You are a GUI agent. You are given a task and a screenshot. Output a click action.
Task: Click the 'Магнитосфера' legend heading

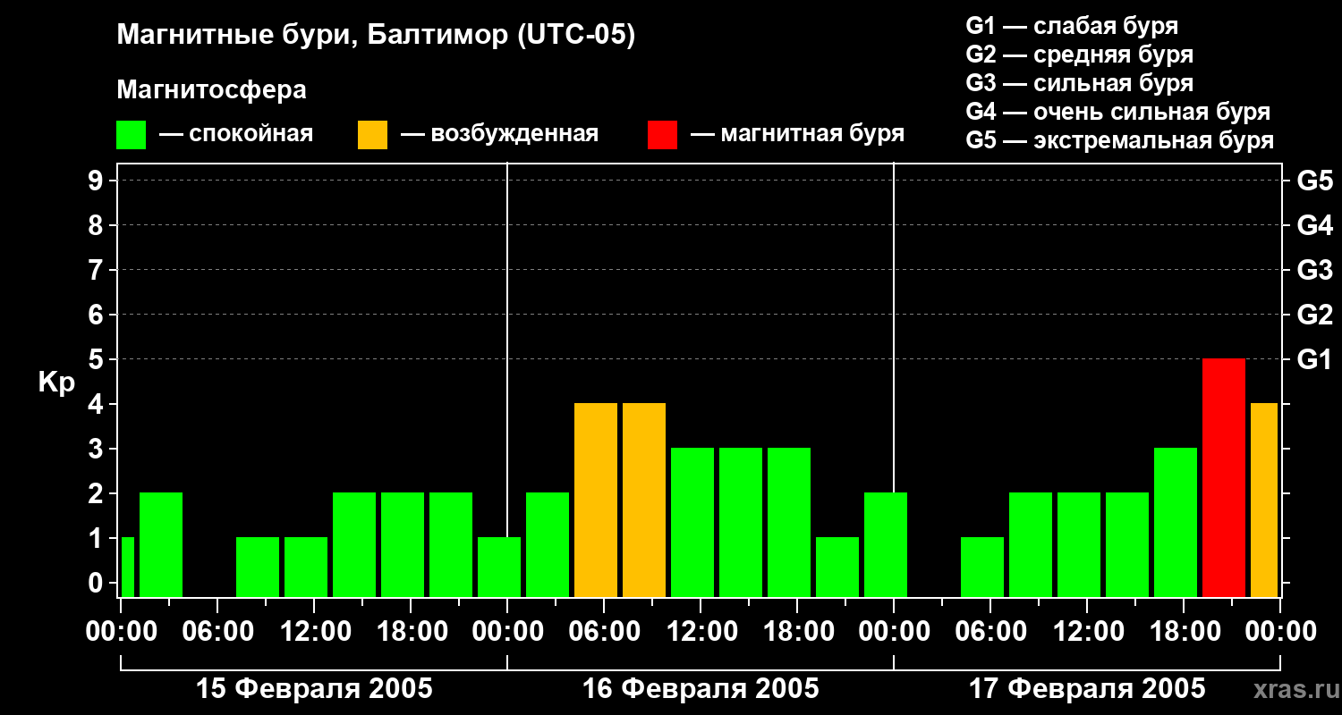[x=212, y=90]
